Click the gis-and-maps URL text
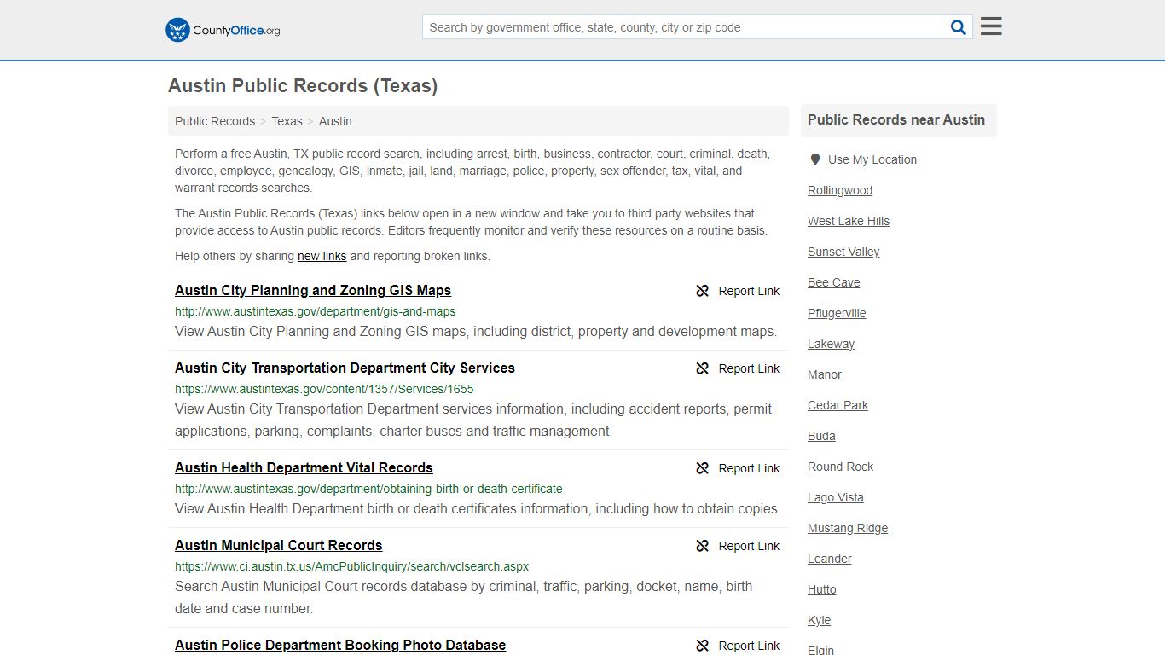This screenshot has height=655, width=1165. coord(315,311)
